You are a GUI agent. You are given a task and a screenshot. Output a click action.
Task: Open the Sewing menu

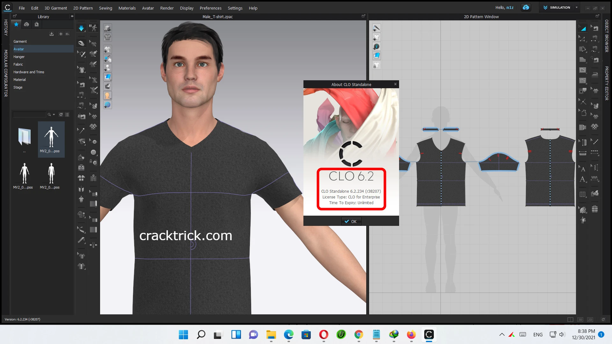106,8
